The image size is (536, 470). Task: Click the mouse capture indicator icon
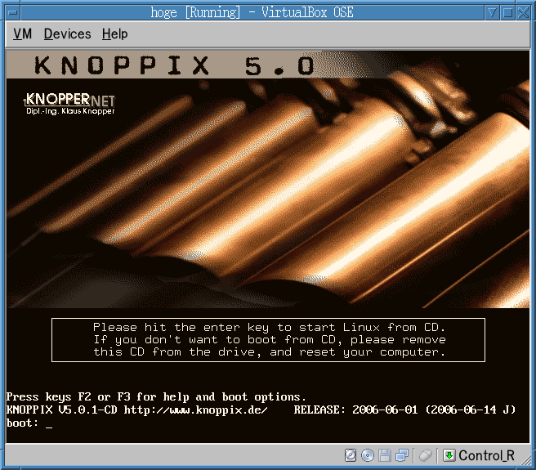point(426,455)
